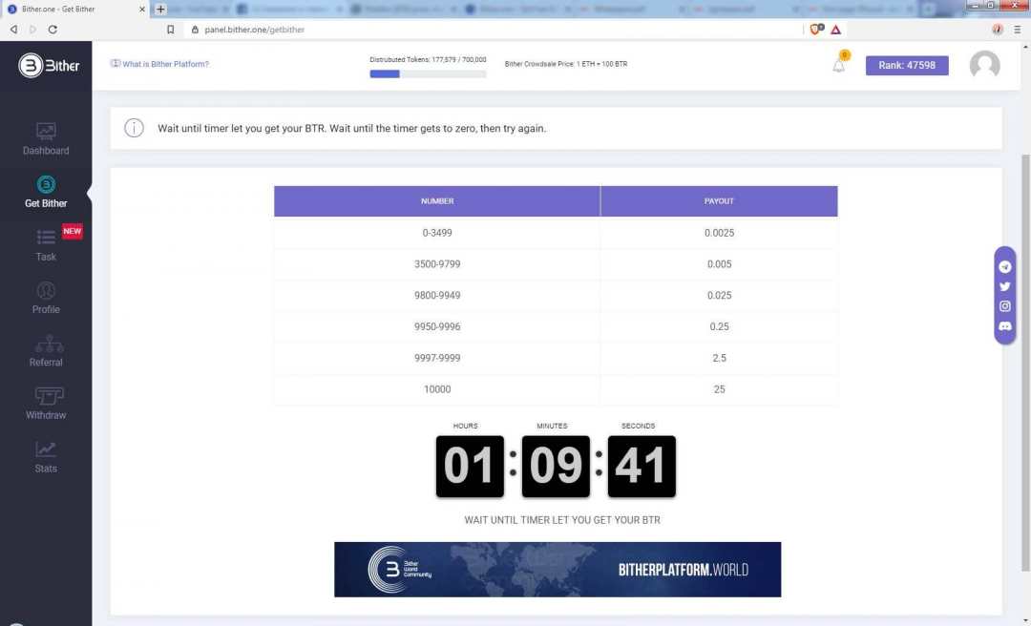Open the Task section in the sidebar
The image size is (1031, 626).
[46, 239]
